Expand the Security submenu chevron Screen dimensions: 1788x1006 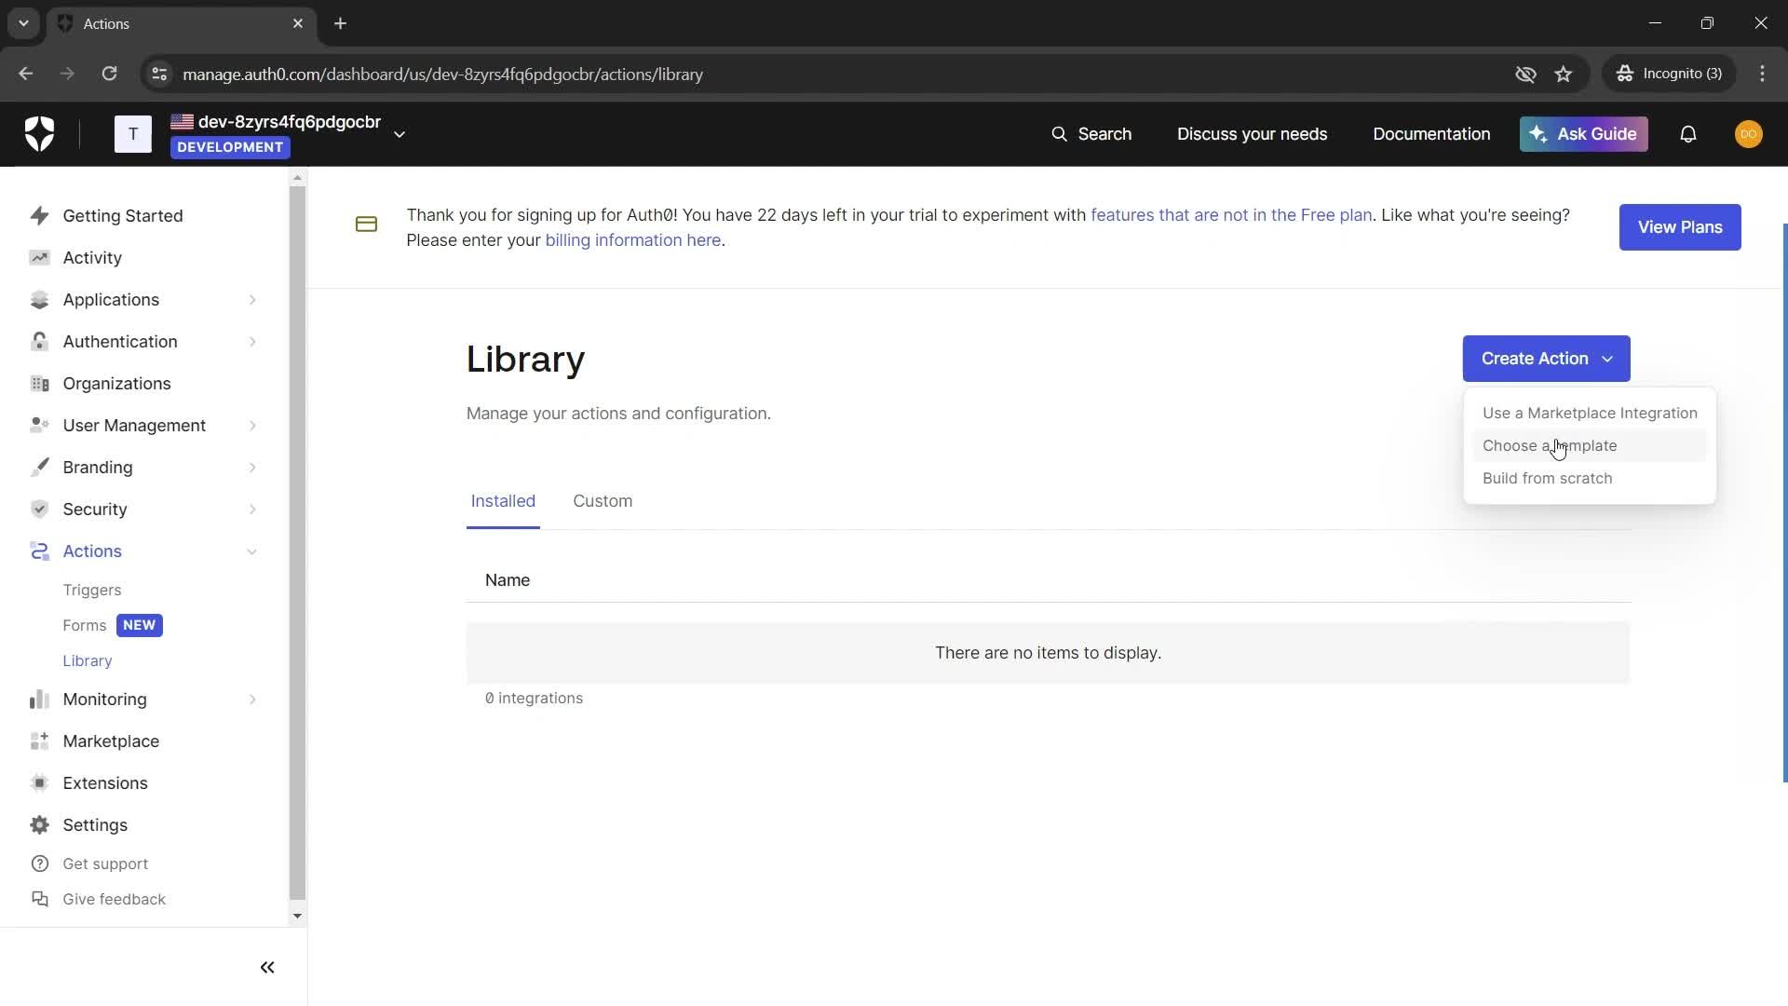pos(252,510)
